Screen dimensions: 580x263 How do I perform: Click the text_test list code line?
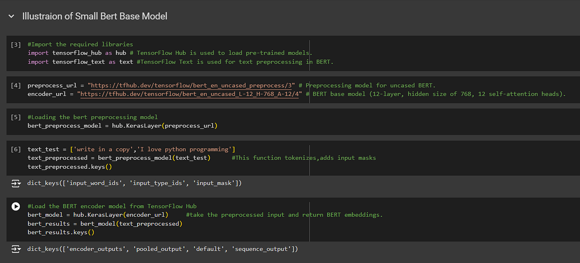coord(132,149)
